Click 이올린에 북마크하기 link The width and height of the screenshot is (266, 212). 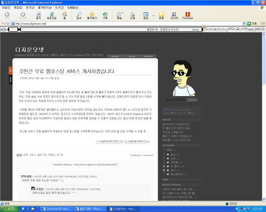(x=110, y=142)
